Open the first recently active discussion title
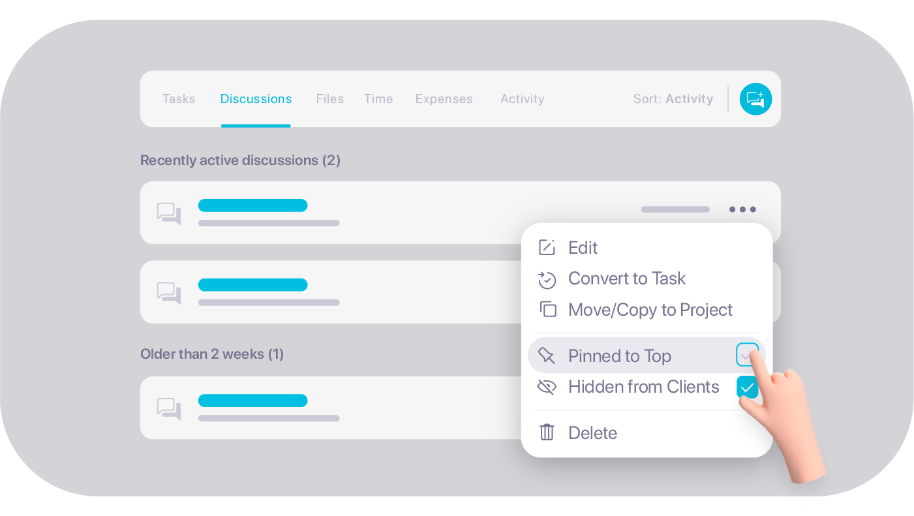This screenshot has width=914, height=516. pos(252,205)
